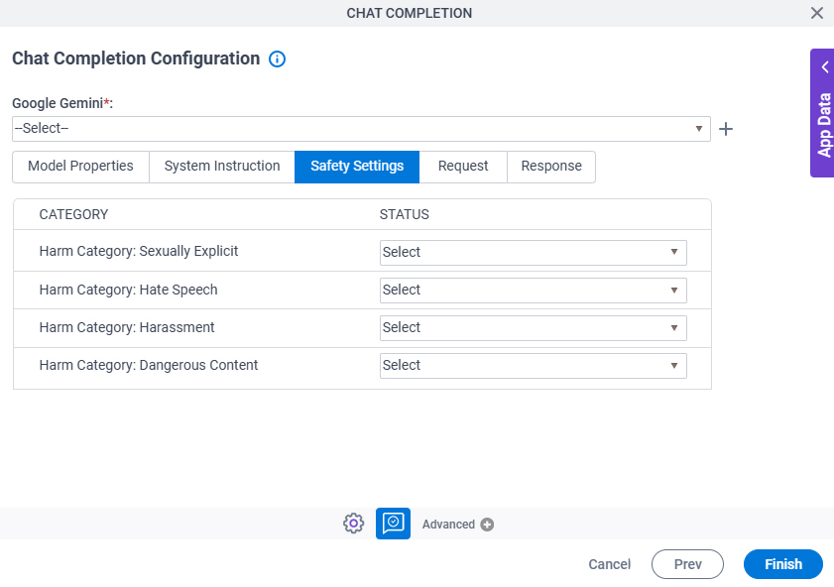This screenshot has height=587, width=834.
Task: Open the Google Gemini select dropdown
Action: [x=361, y=129]
